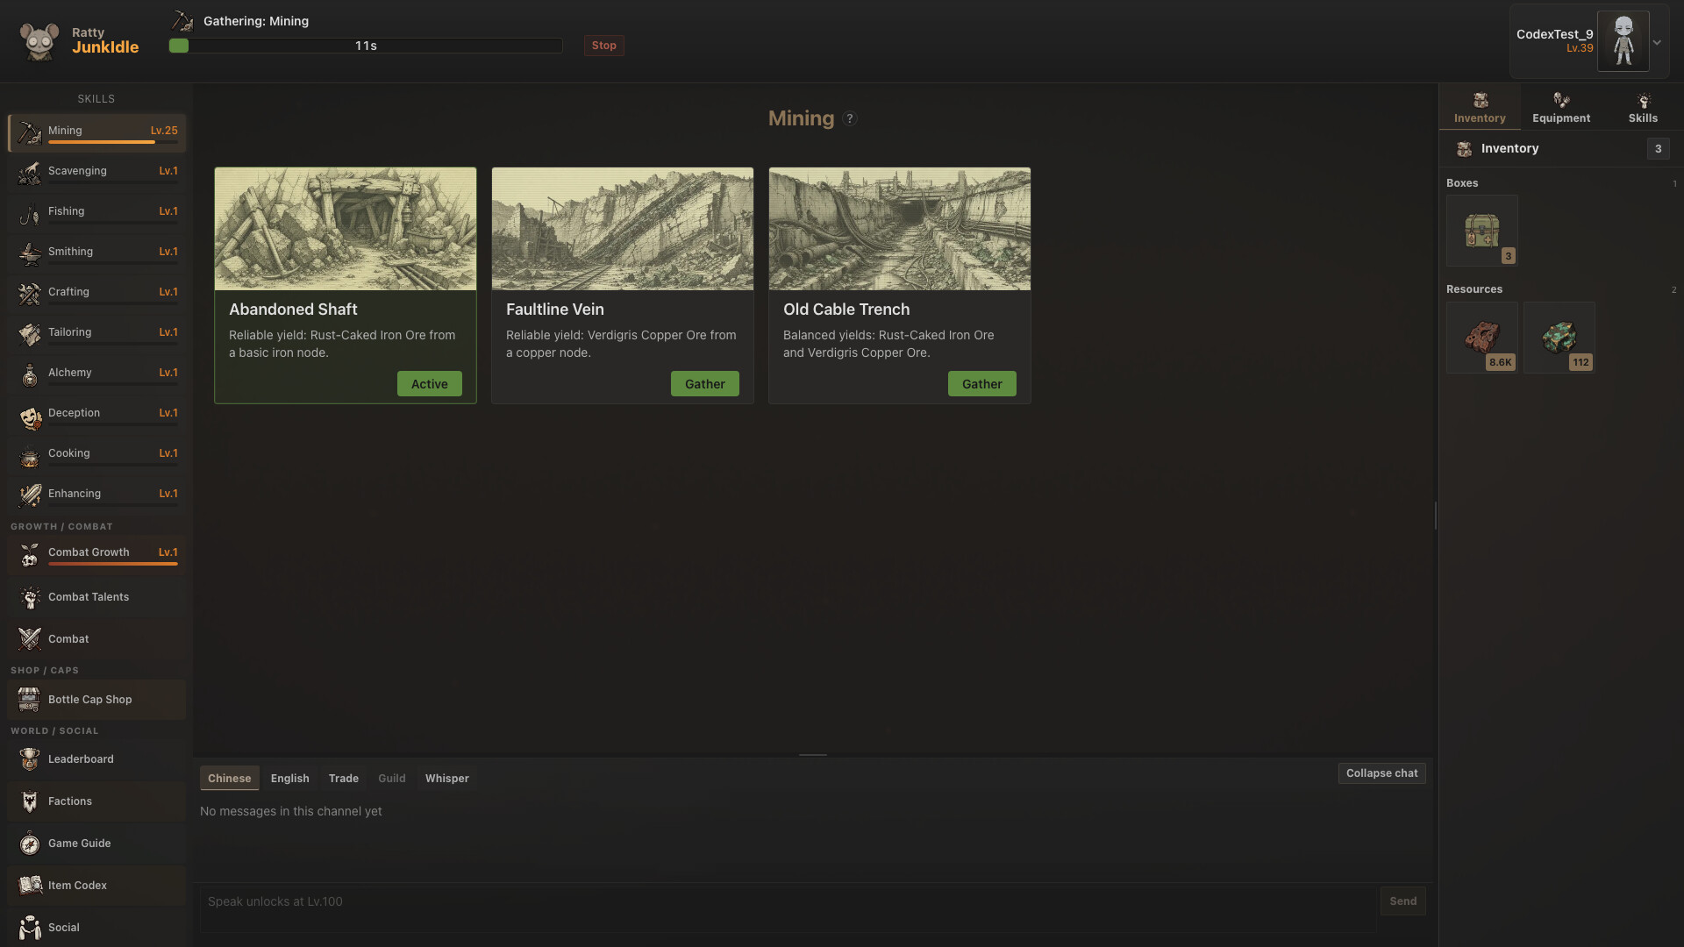Open the Bottle Cap Shop

pyautogui.click(x=96, y=700)
